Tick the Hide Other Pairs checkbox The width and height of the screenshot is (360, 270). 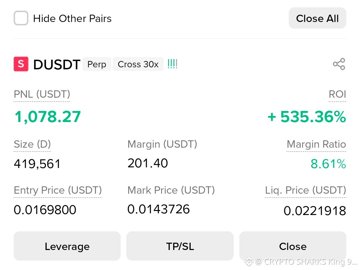tap(21, 18)
